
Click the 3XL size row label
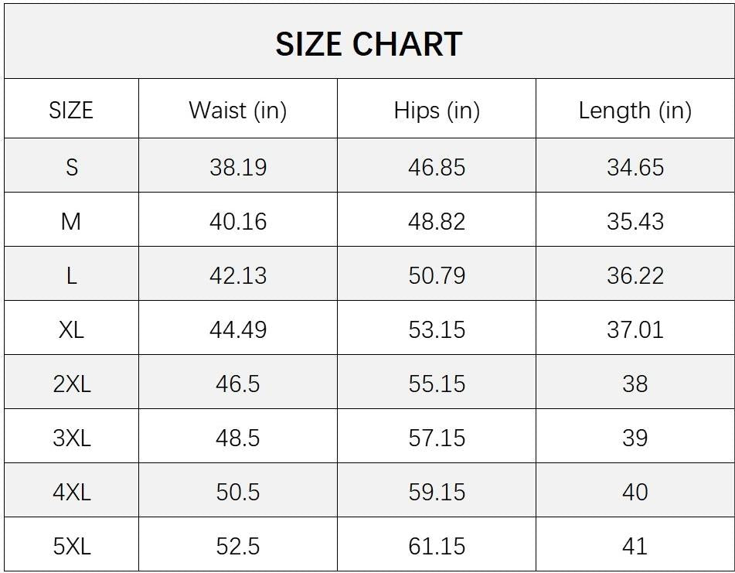click(x=71, y=438)
